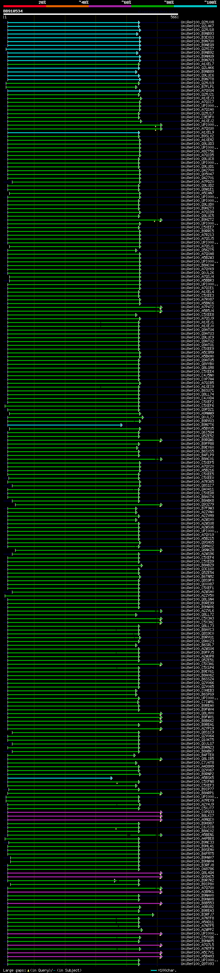Screen dimensions: 220x973
Task: Select the purple alignment bar for UniRef100_Q8L4Q4
Action: pyautogui.click(x=85, y=873)
